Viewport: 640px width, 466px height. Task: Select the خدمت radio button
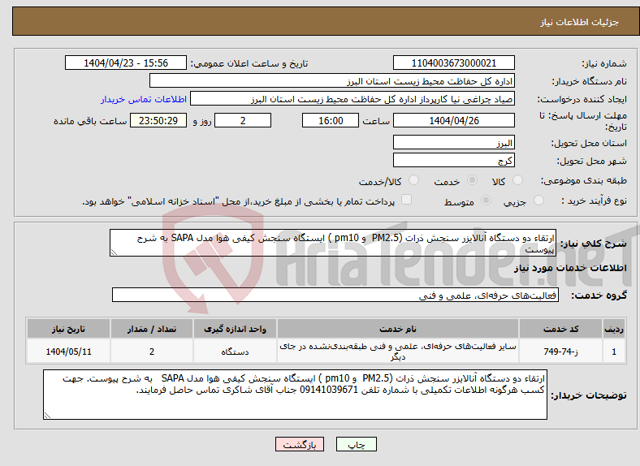472,180
